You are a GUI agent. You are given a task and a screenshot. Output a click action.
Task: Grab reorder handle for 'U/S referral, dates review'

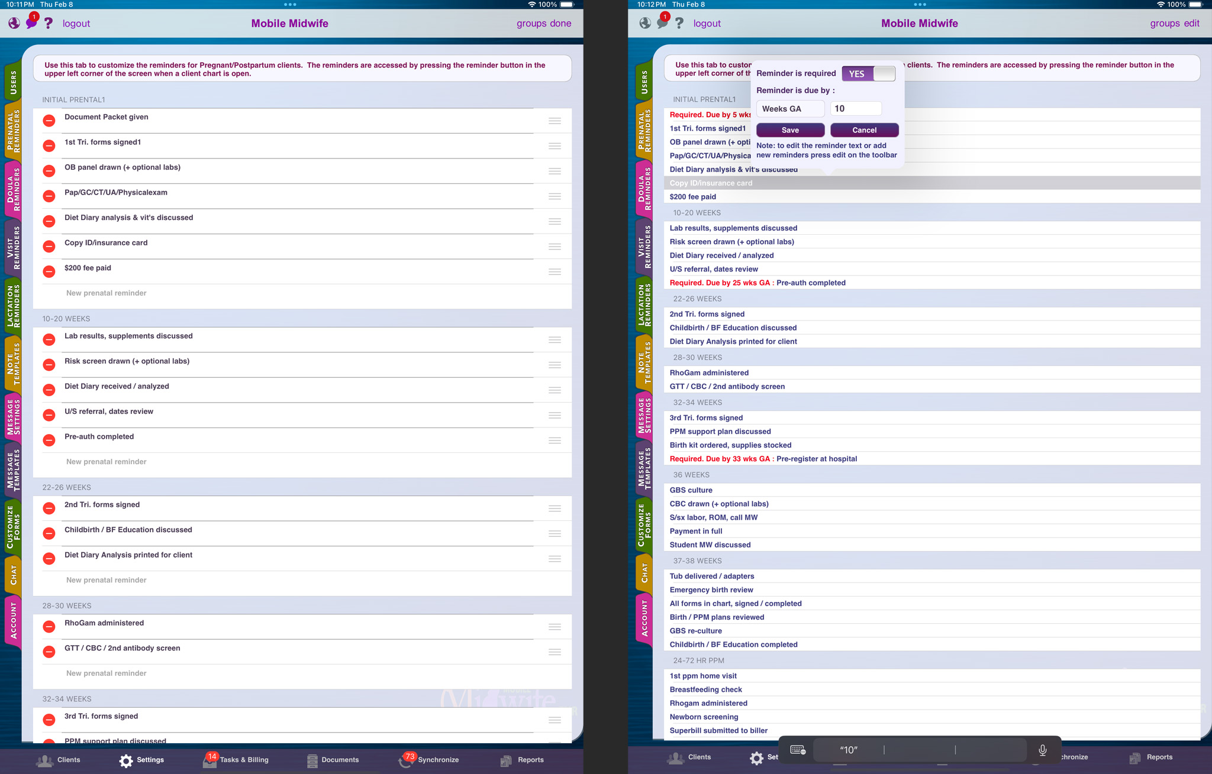point(555,415)
